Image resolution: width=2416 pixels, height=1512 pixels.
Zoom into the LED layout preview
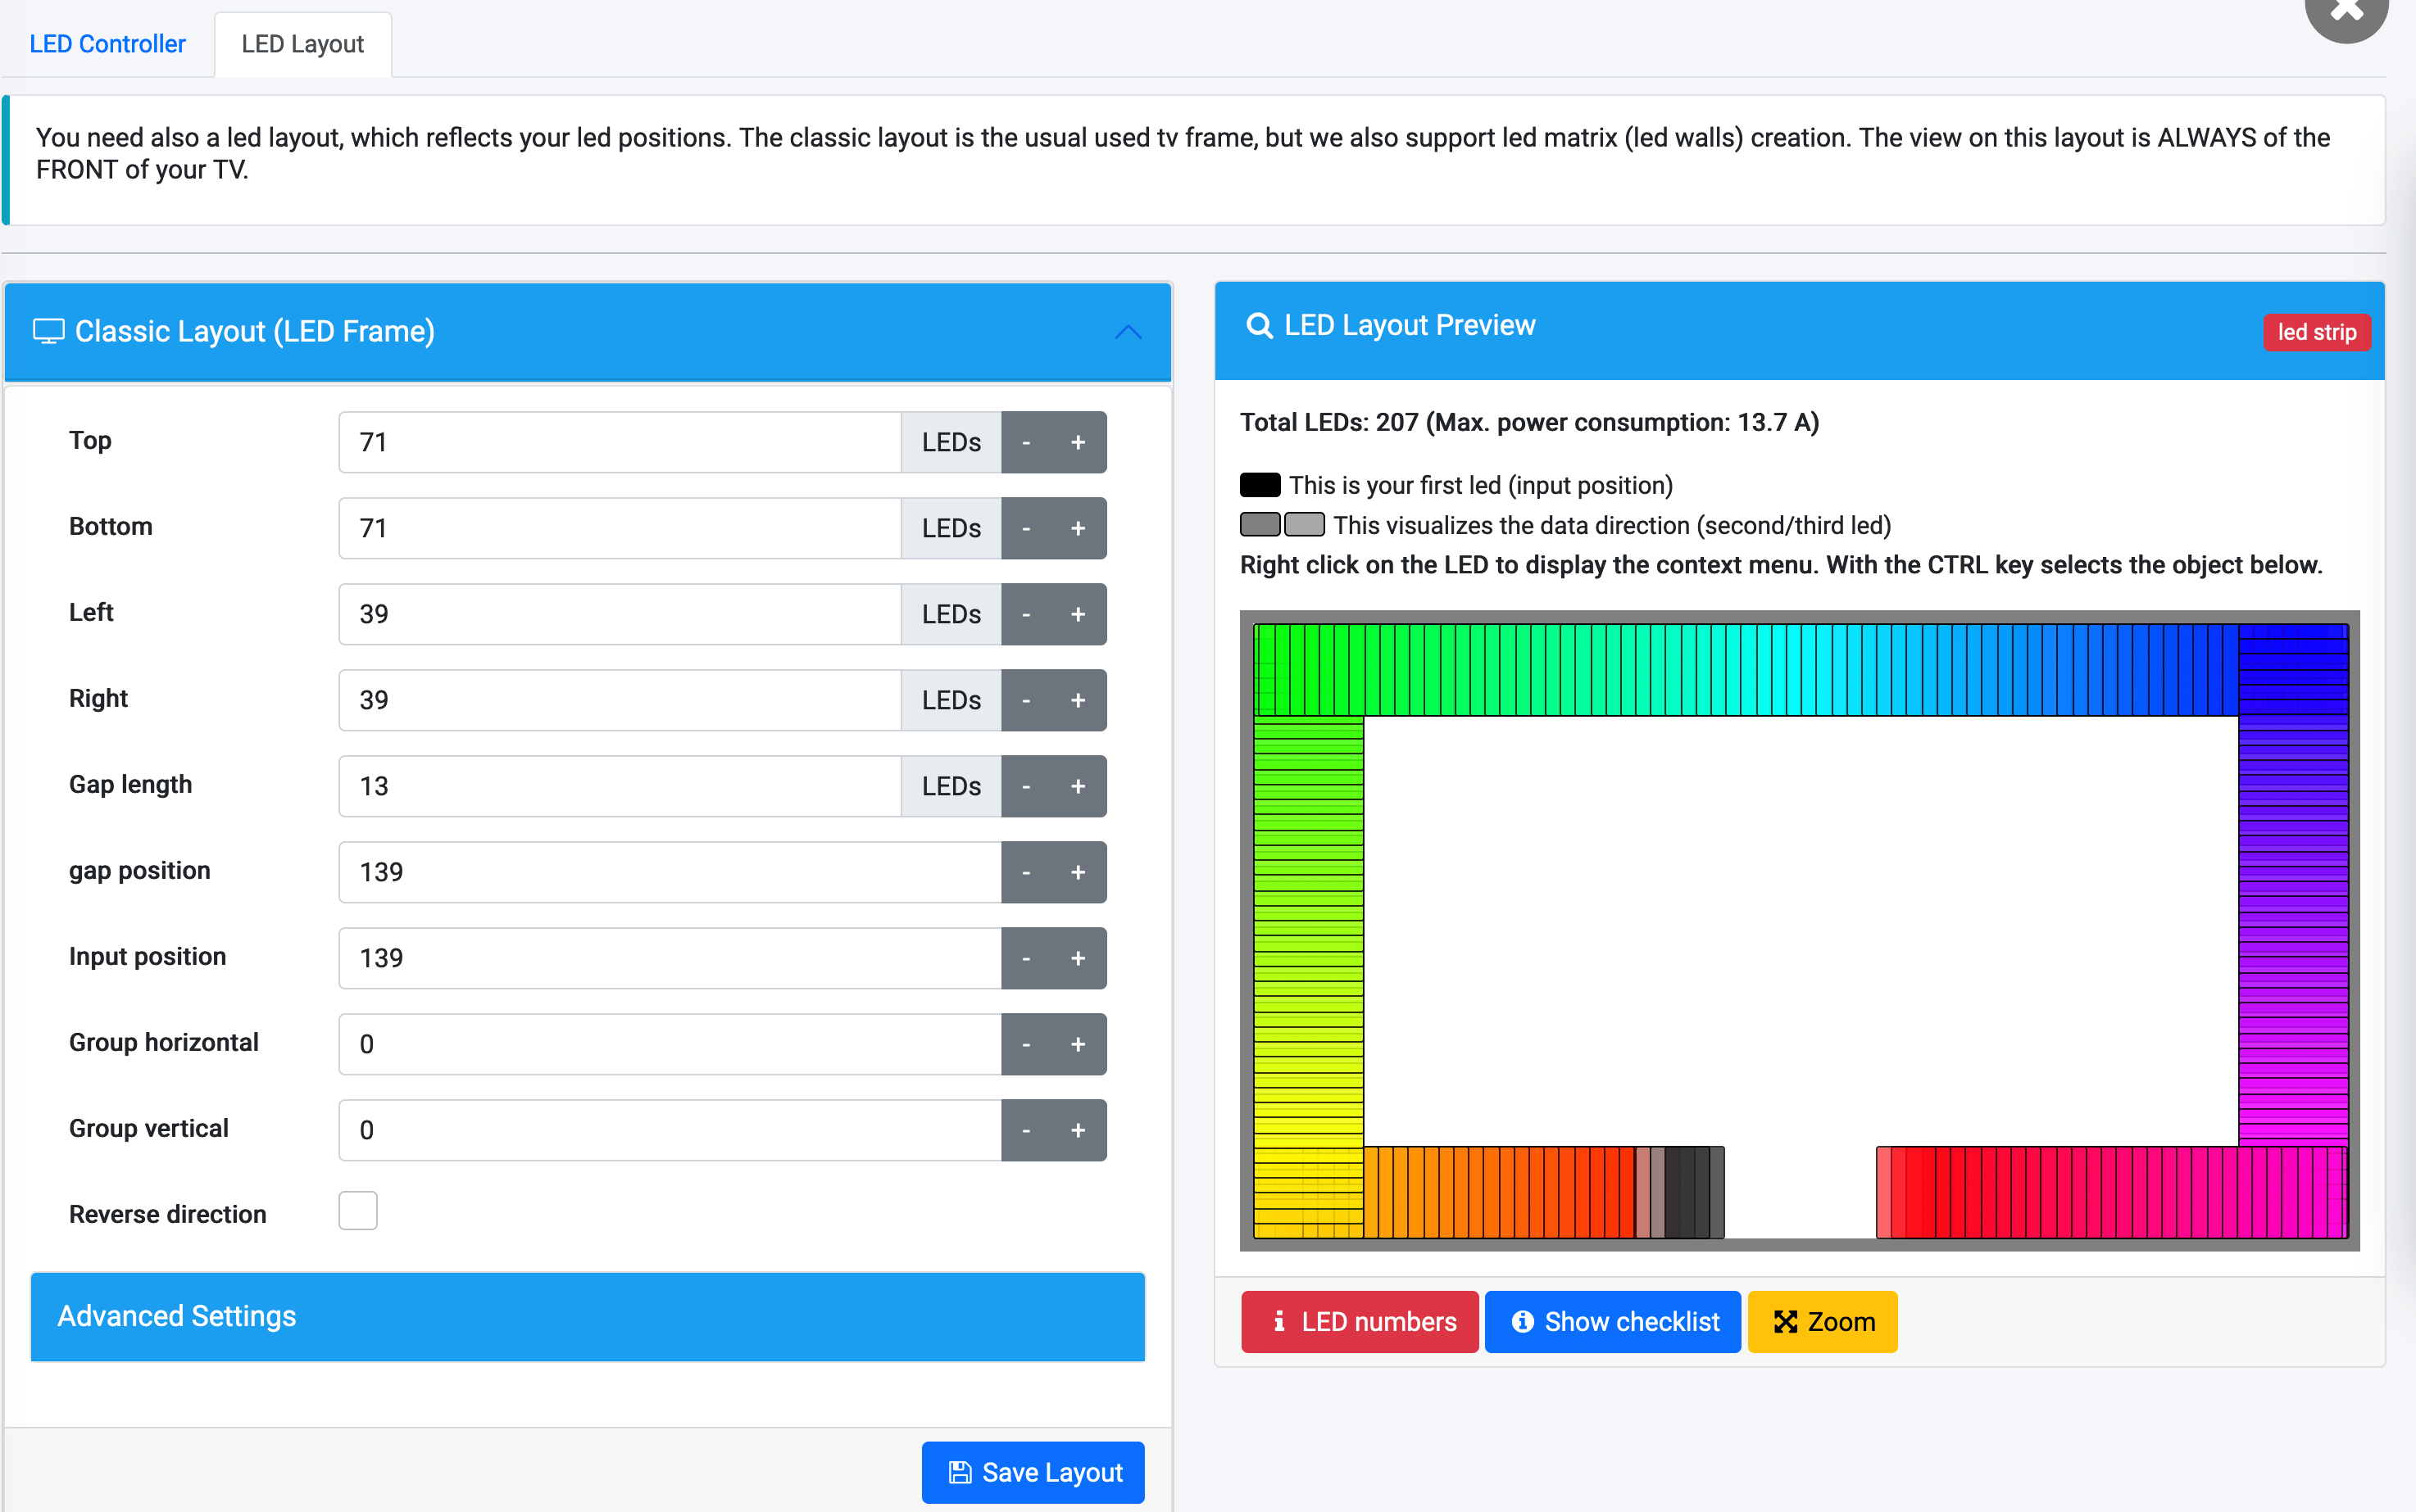coord(1822,1321)
